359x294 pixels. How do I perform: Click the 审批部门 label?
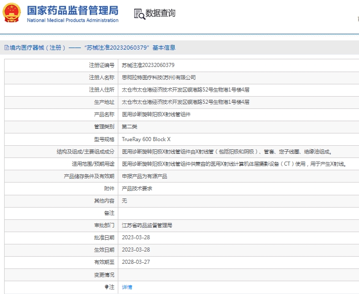[x=104, y=225]
